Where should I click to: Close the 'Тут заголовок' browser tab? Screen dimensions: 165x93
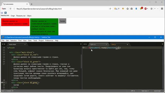tap(27, 4)
